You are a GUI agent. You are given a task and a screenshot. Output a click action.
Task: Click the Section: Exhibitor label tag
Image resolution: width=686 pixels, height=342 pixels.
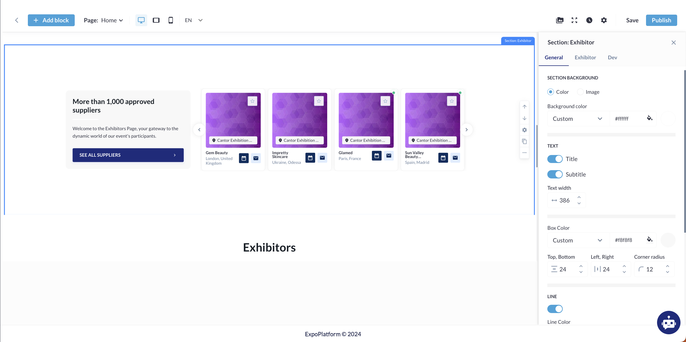point(518,41)
